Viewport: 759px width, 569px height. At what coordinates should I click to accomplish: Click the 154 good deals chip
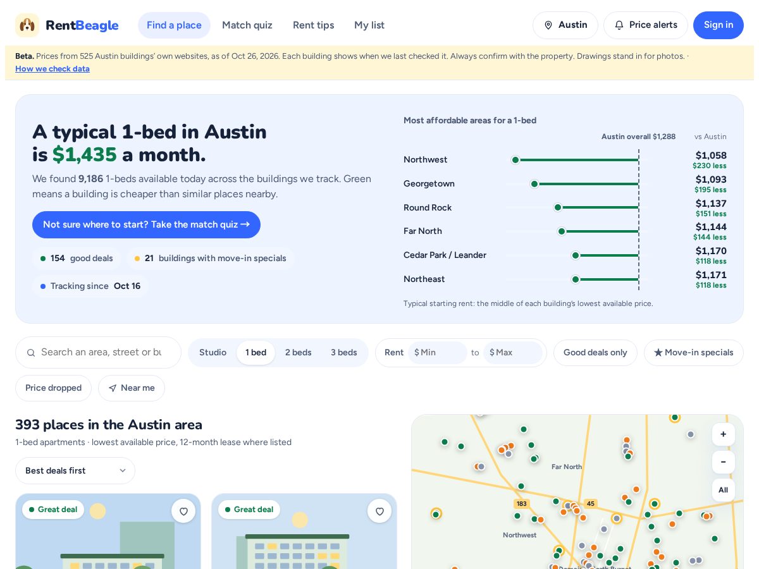pyautogui.click(x=77, y=259)
